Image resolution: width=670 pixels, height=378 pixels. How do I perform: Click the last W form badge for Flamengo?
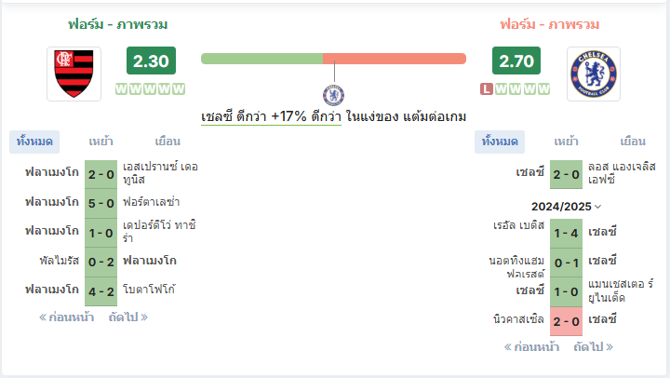(x=179, y=89)
